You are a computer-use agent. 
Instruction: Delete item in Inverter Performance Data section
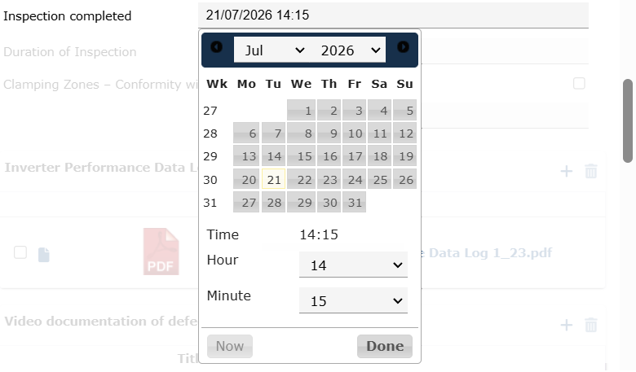coord(591,171)
